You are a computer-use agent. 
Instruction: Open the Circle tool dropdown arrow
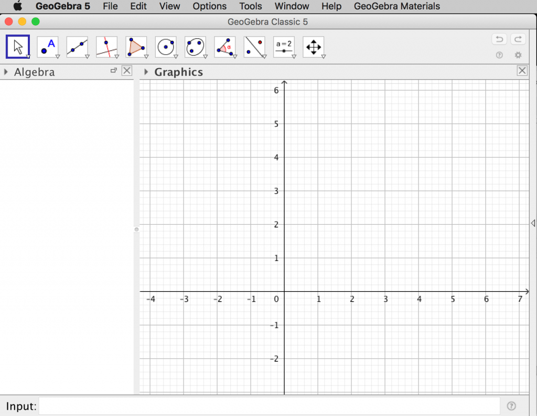176,57
